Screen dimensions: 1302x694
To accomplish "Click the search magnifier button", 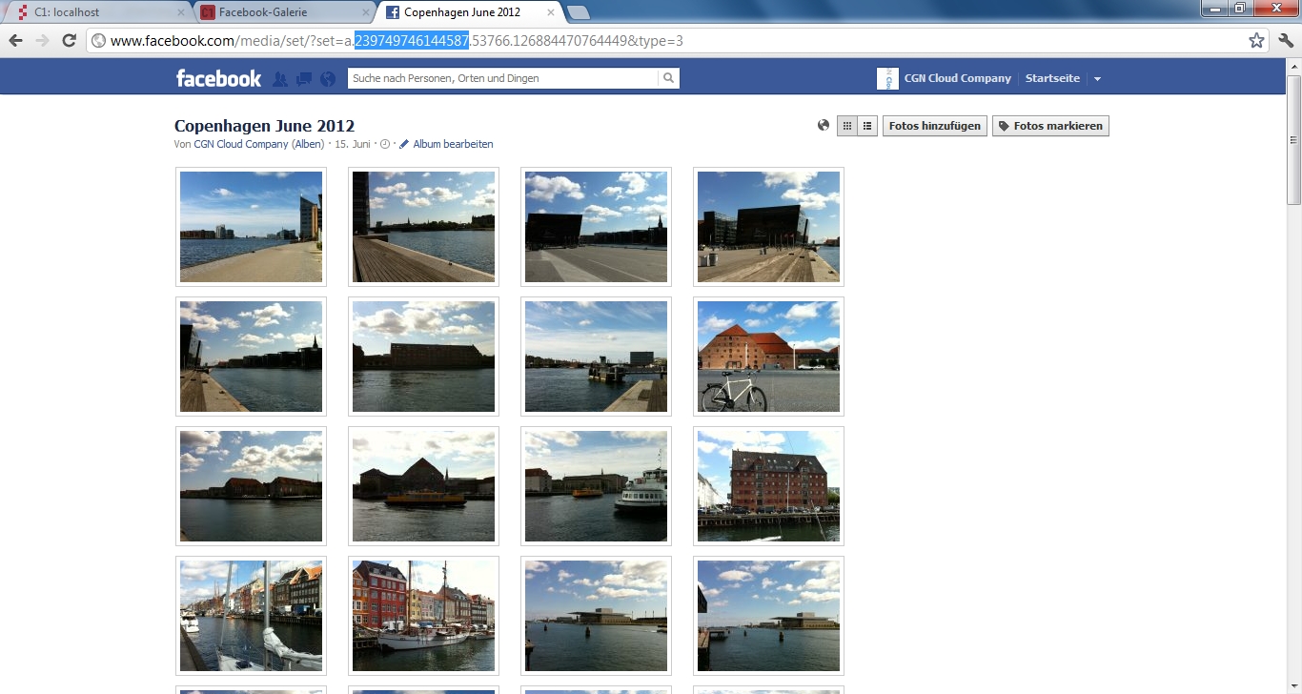I will tap(669, 78).
